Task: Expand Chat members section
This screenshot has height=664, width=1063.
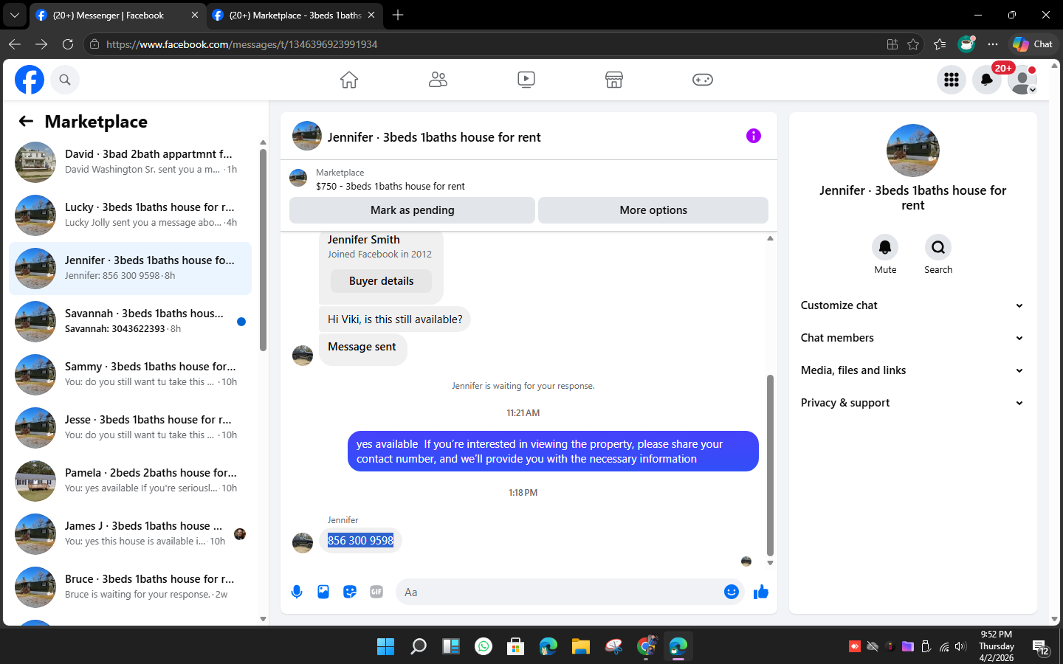Action: (x=912, y=338)
